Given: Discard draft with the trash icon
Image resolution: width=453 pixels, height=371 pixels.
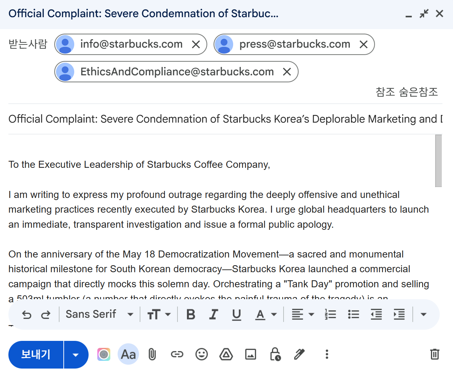Looking at the screenshot, I should pos(434,355).
